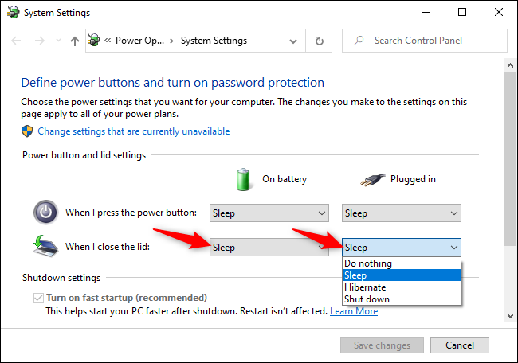Choose Hibernate option in dropdown list
This screenshot has width=518, height=363.
(x=365, y=287)
